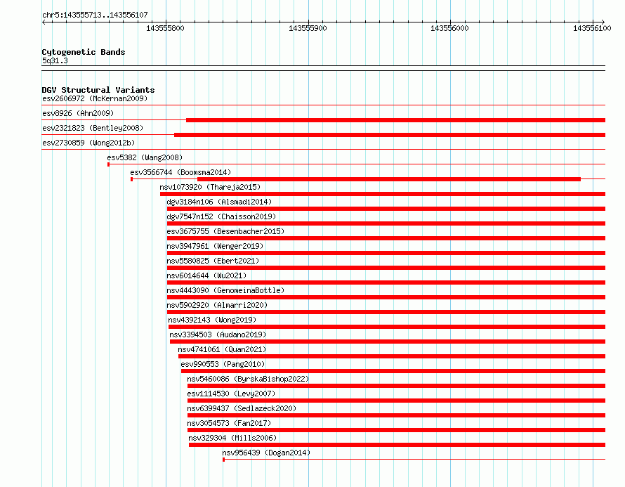Viewport: 625px width, 487px height.
Task: Click the red bar under esv3566744 (Boomsma2014)
Action: [x=389, y=179]
